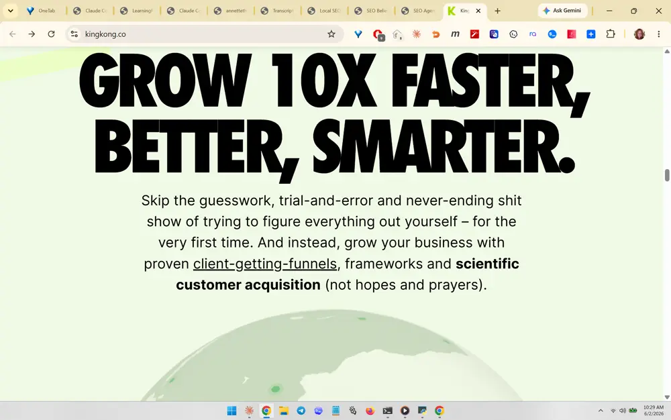Click the scrollbar up arrow
The image size is (671, 420).
click(667, 51)
